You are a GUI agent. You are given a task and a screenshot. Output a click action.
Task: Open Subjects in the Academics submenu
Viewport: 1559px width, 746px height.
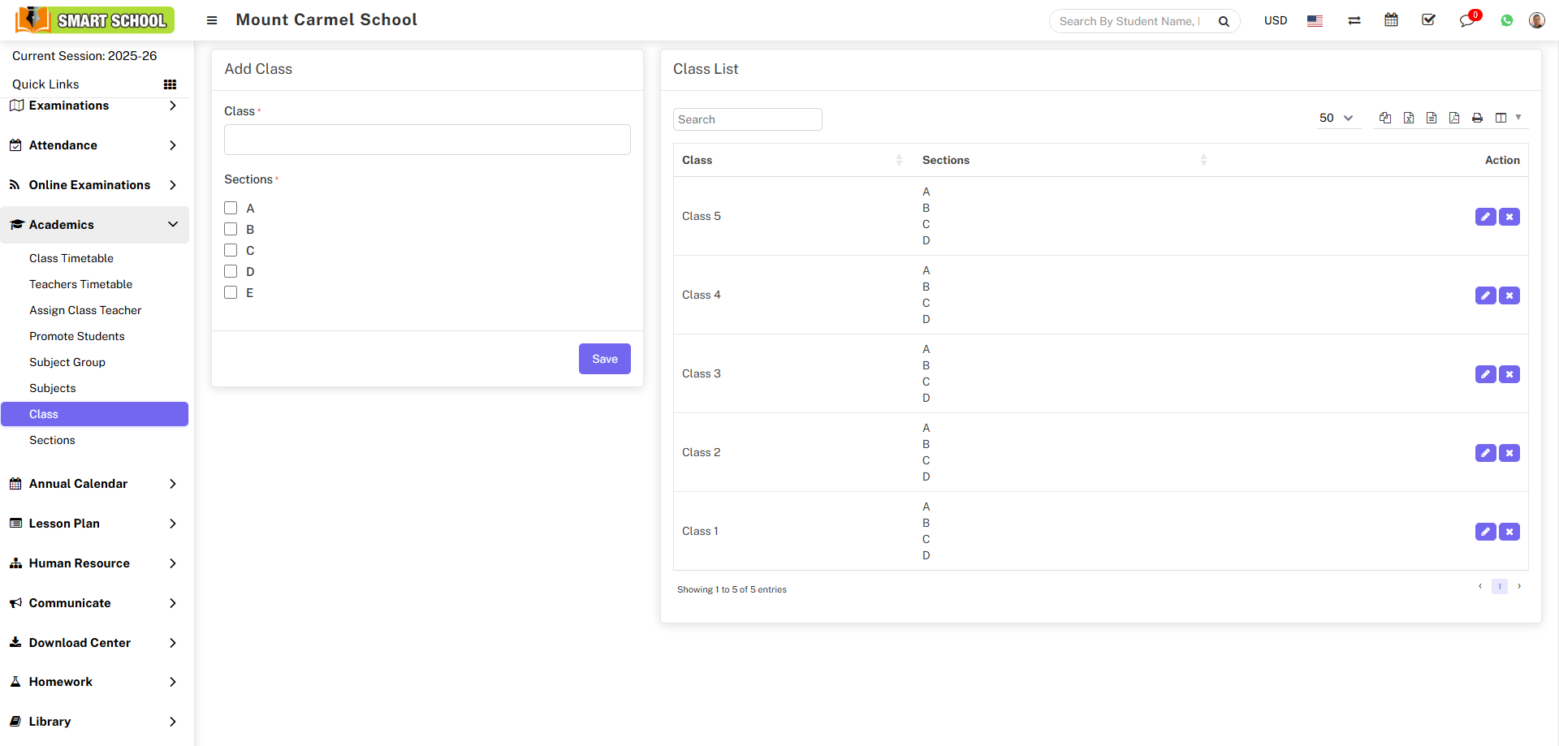53,388
